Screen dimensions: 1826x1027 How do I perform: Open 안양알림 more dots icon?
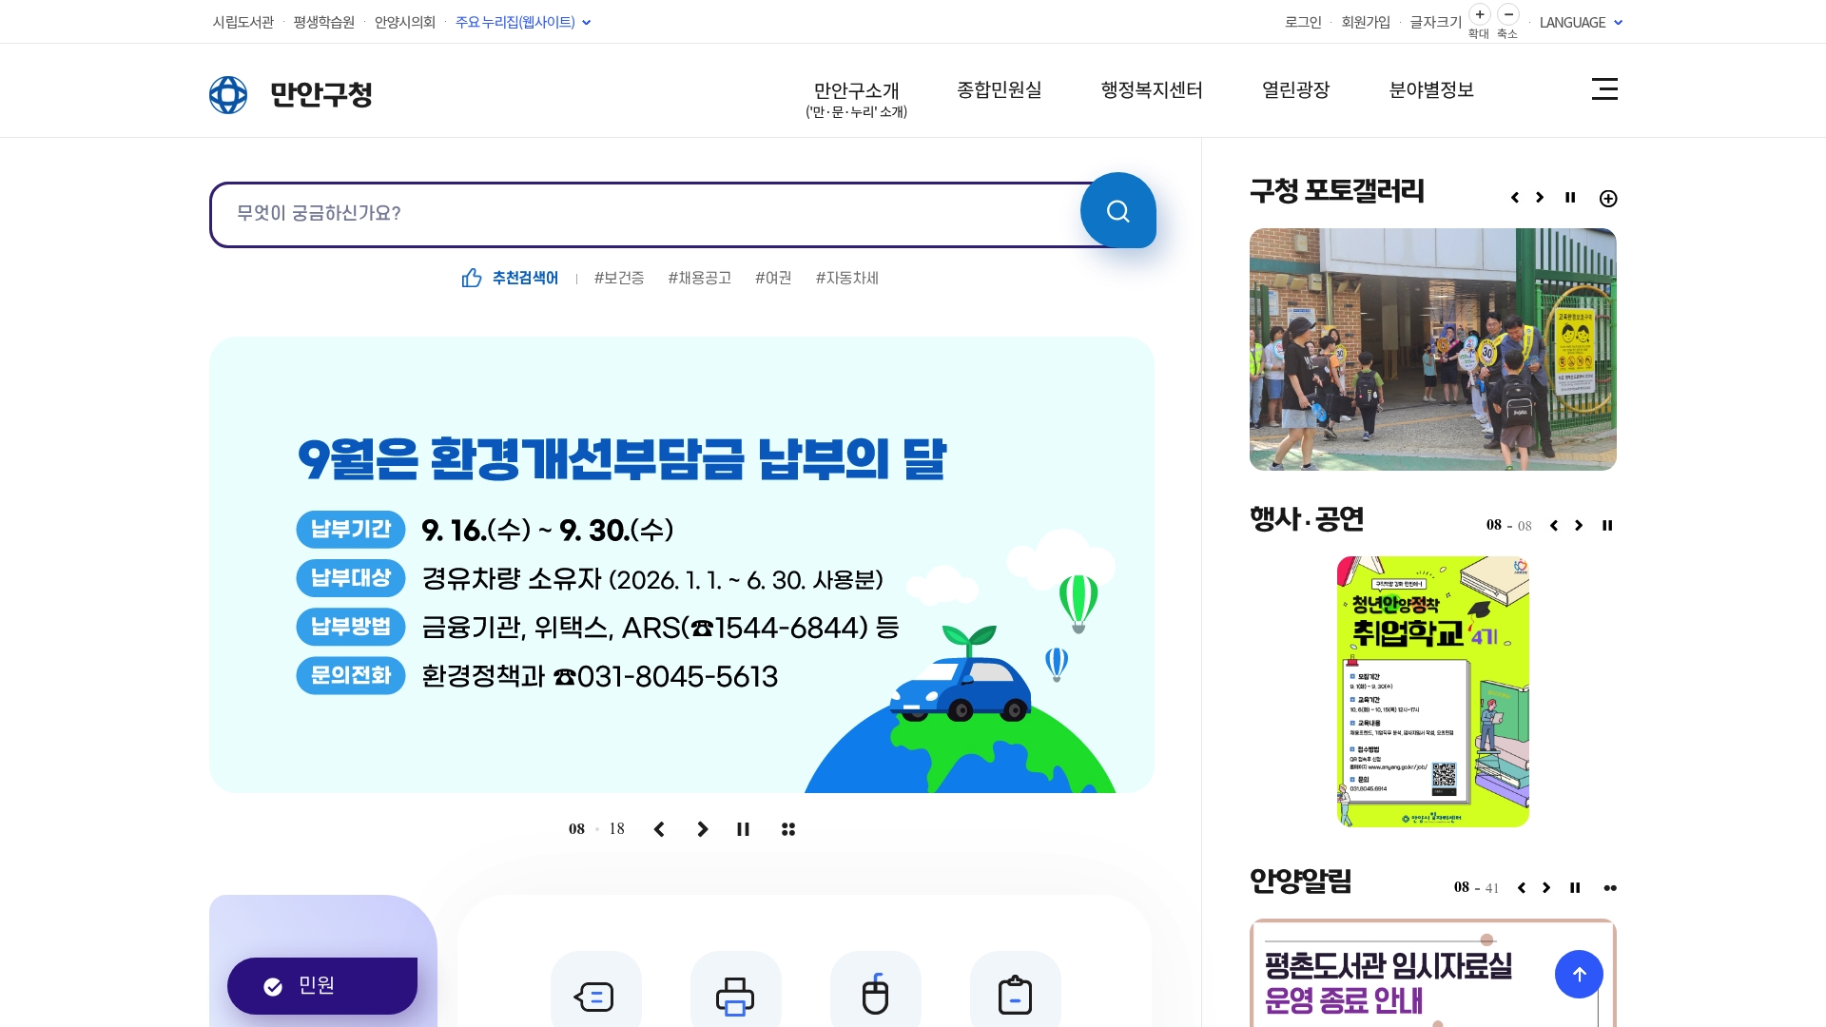tap(1610, 888)
